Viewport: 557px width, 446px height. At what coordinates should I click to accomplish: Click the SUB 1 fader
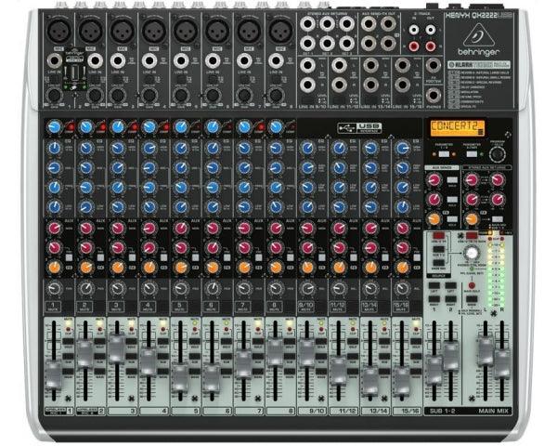(x=434, y=370)
